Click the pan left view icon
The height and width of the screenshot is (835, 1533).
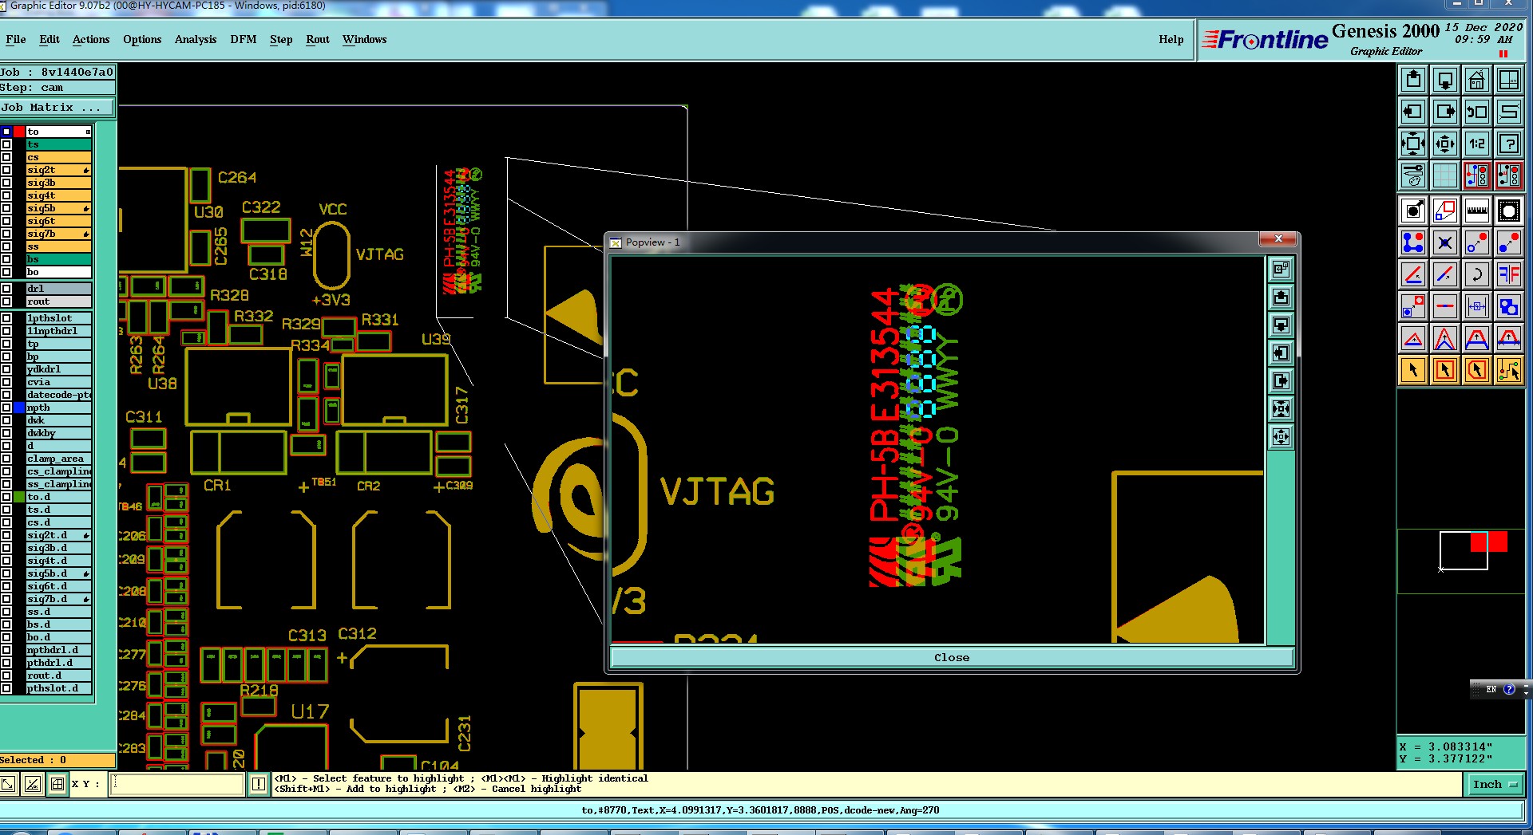click(x=1413, y=112)
